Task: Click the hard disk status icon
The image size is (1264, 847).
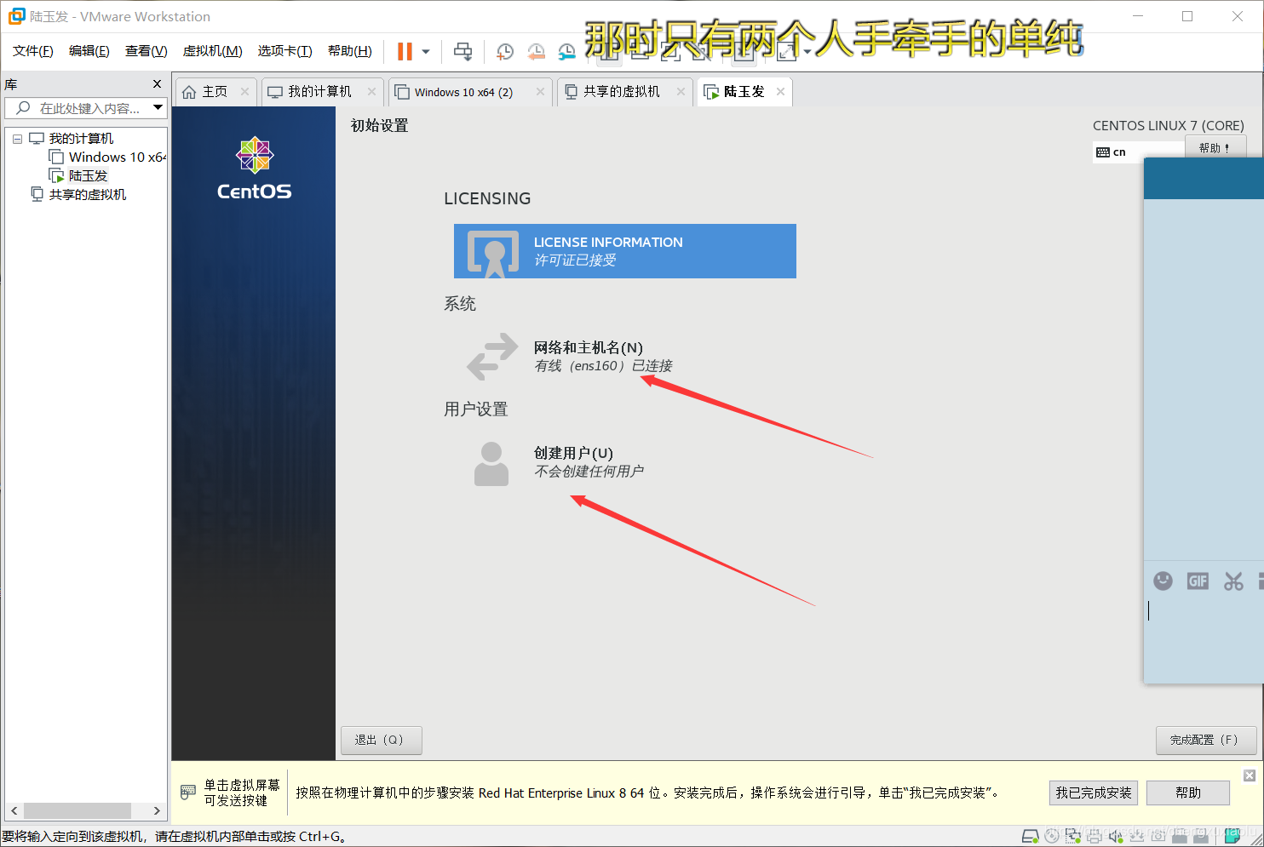Action: (1030, 836)
